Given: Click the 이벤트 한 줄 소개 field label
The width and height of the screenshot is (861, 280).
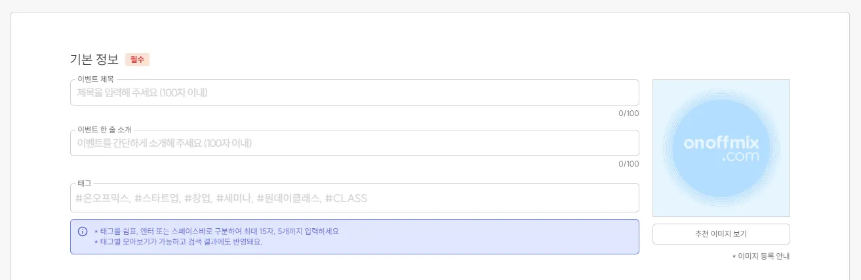Looking at the screenshot, I should coord(104,130).
